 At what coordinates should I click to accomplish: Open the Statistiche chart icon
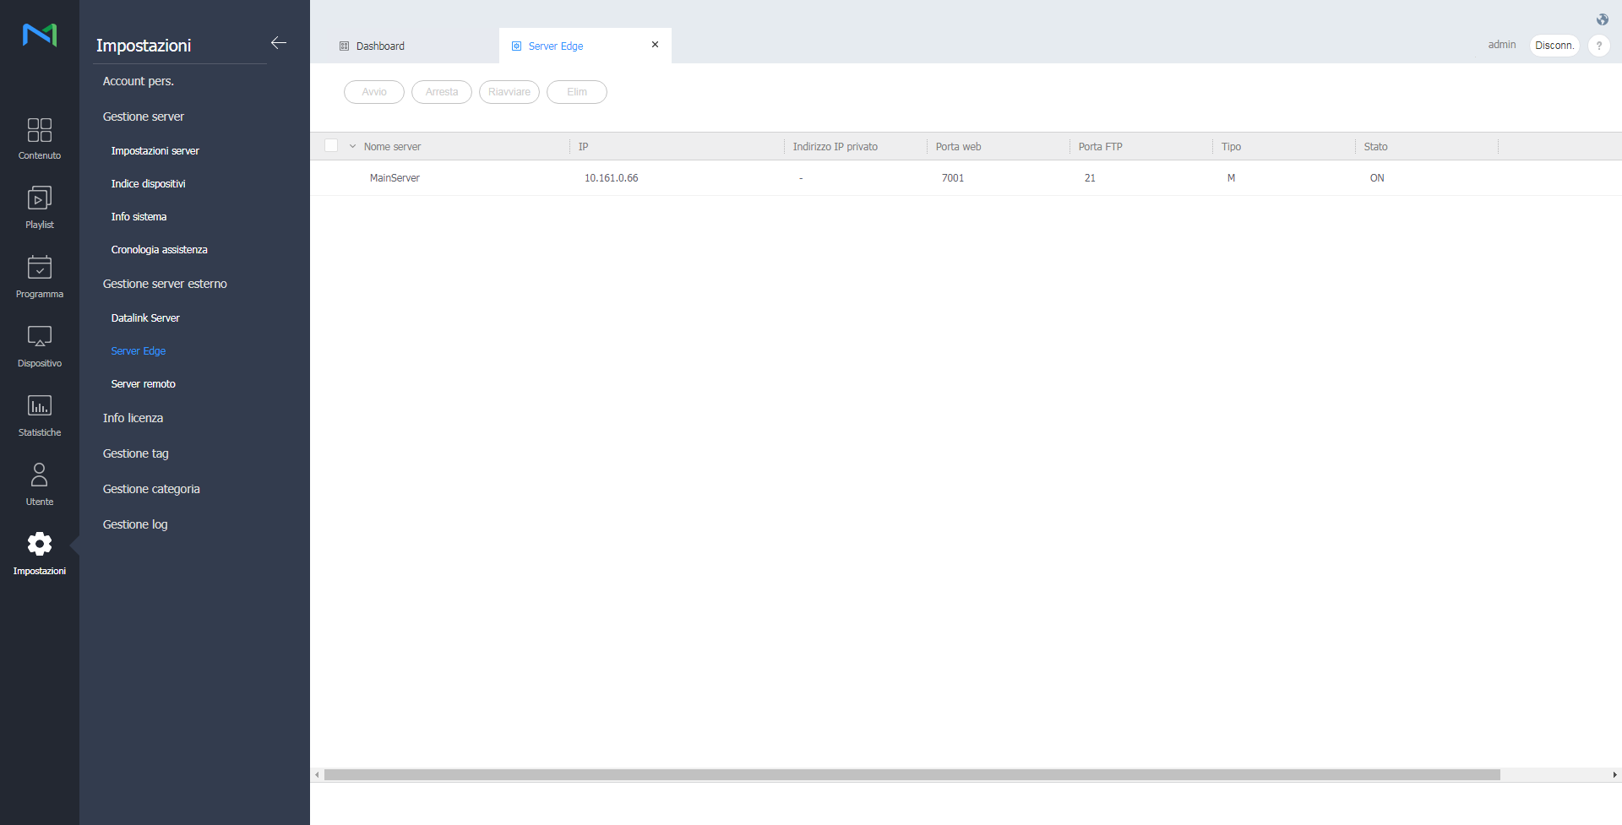click(39, 406)
